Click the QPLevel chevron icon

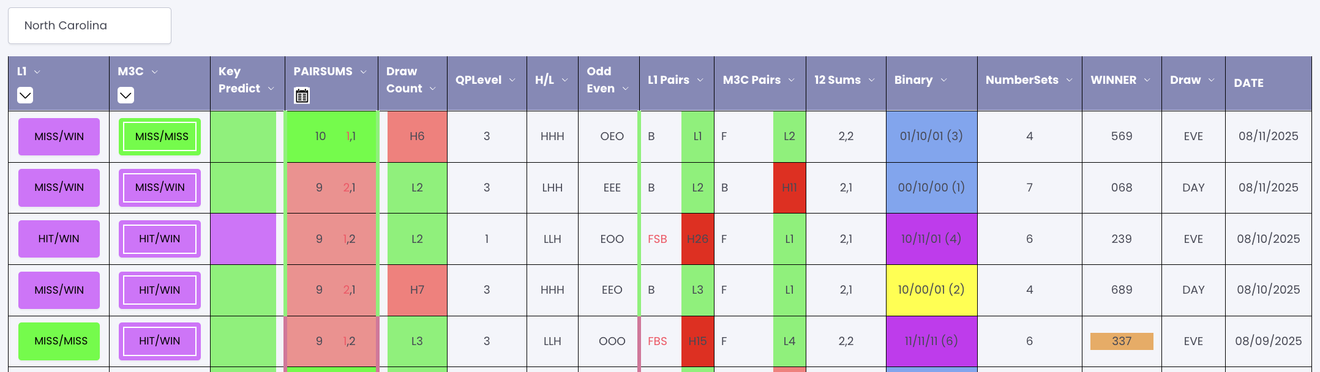pos(512,80)
